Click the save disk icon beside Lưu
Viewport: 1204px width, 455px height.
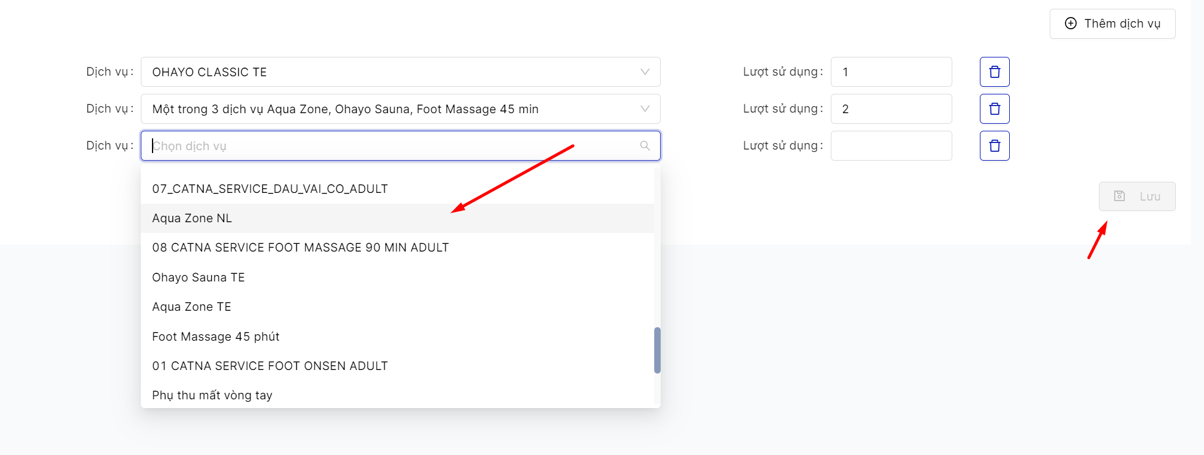[x=1120, y=196]
